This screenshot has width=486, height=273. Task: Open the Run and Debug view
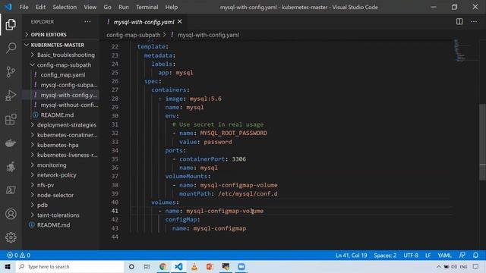click(x=11, y=96)
